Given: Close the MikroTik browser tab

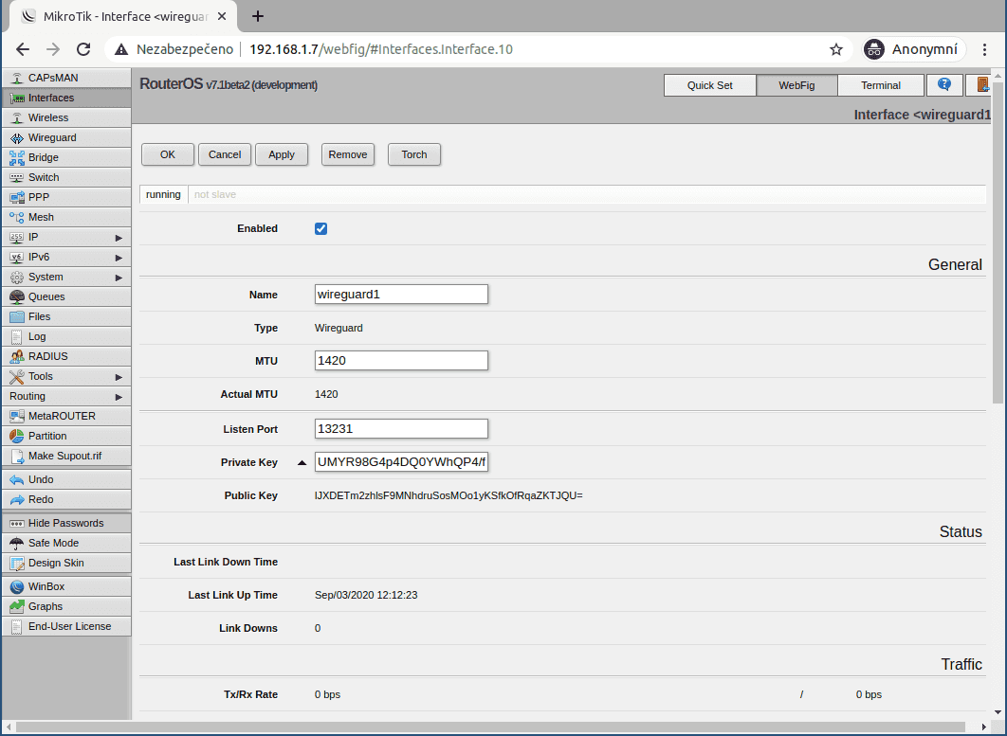Looking at the screenshot, I should (x=222, y=17).
